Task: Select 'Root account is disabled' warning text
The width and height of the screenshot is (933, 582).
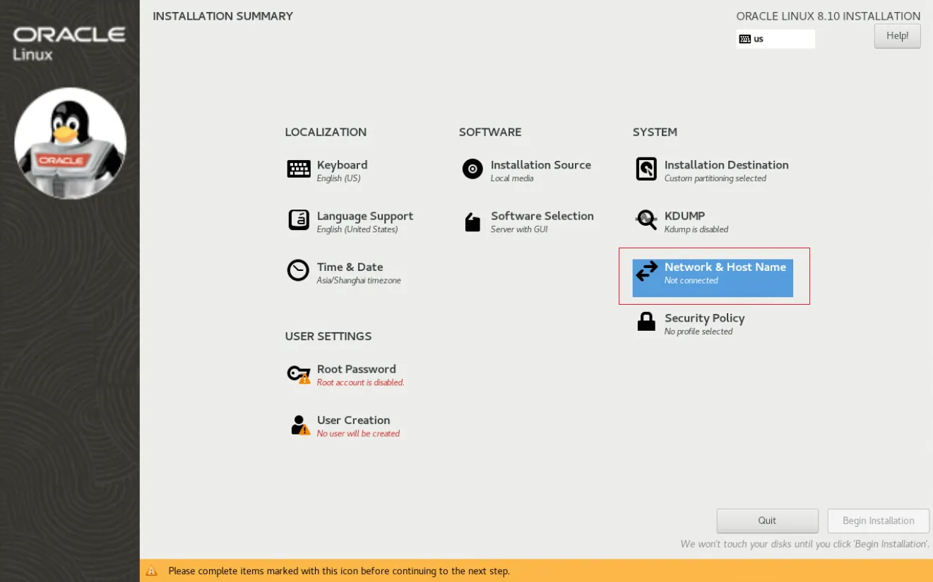Action: (x=360, y=382)
